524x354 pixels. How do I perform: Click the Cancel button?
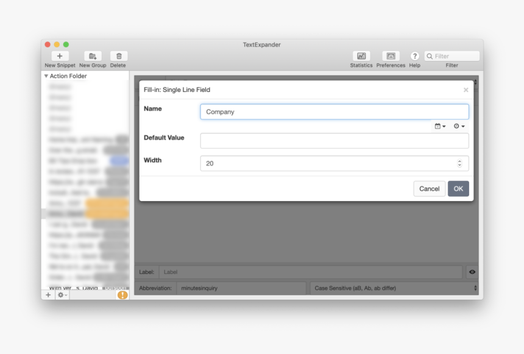tap(430, 188)
